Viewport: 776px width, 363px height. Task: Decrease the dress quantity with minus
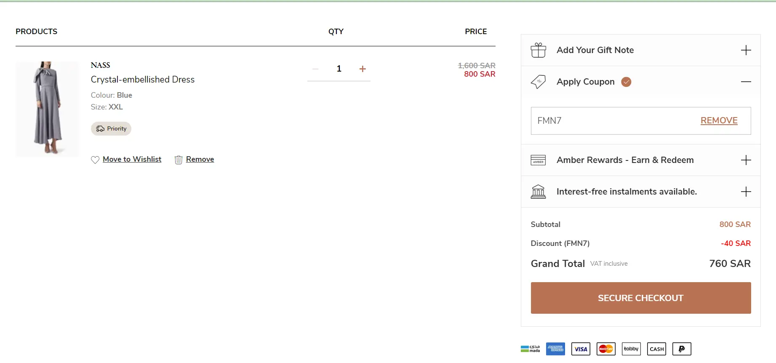315,69
